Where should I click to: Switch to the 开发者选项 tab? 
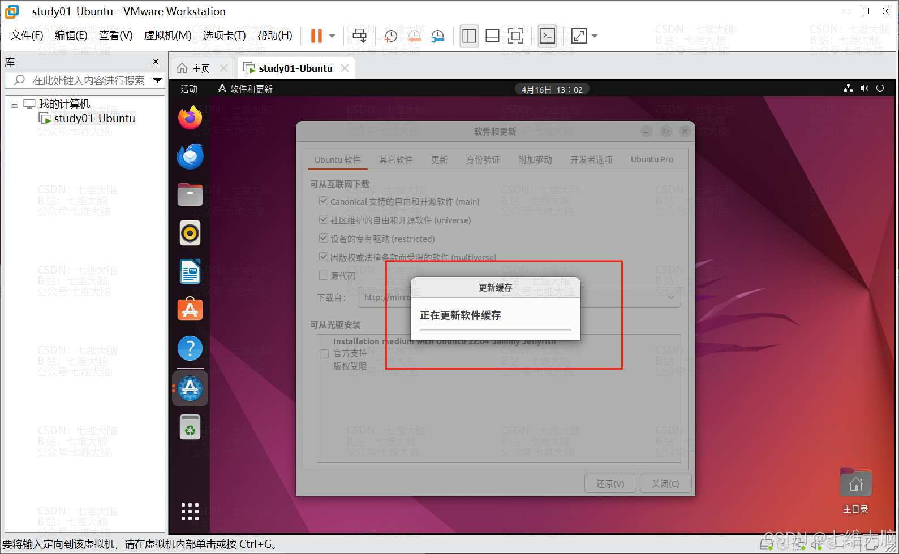591,160
